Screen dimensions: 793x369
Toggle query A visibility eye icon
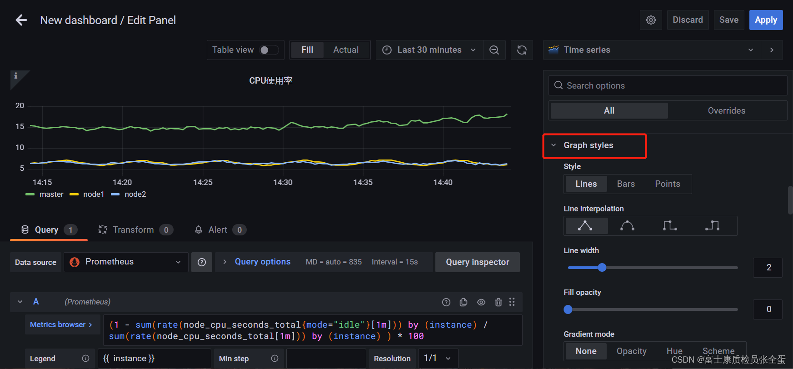pyautogui.click(x=481, y=302)
